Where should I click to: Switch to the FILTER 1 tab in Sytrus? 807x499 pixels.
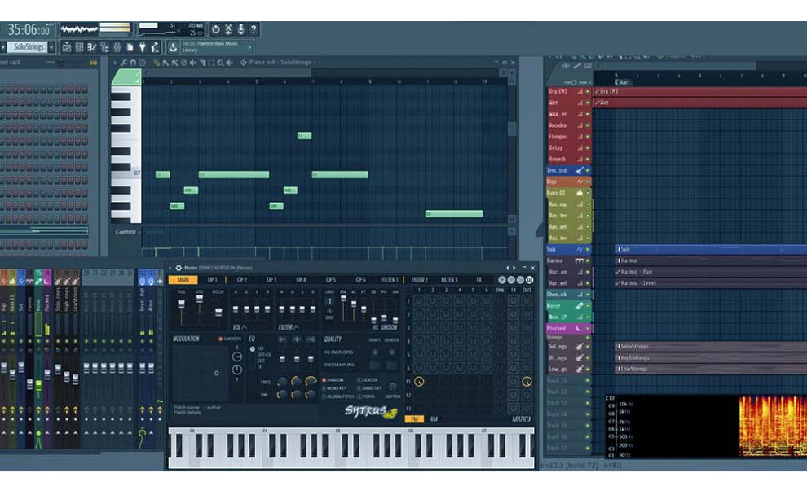(x=390, y=281)
